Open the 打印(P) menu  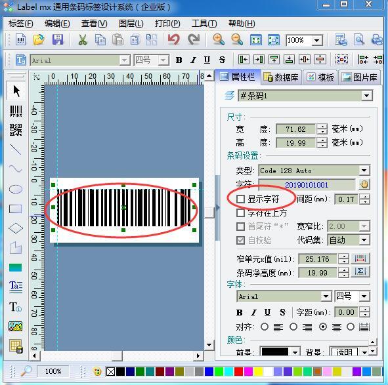coord(167,24)
